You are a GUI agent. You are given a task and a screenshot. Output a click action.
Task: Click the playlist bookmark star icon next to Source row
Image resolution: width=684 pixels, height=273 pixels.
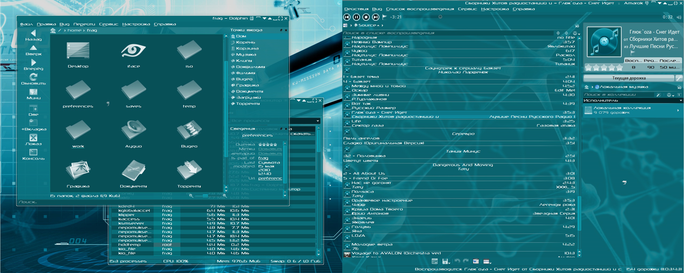pyautogui.click(x=577, y=26)
